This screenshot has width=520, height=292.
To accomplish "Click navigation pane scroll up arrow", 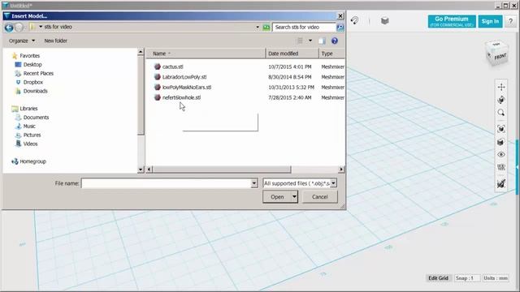I will click(141, 52).
